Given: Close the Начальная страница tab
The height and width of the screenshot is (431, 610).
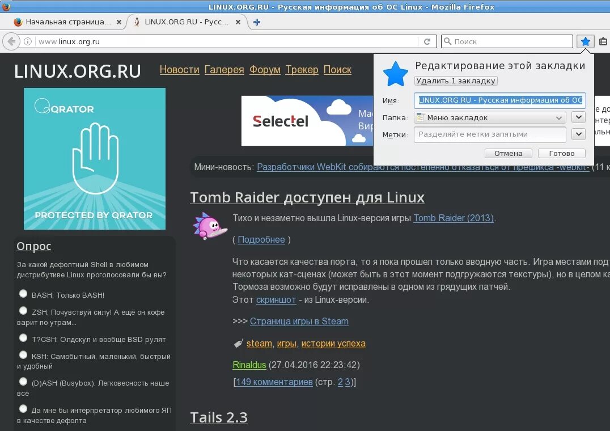Looking at the screenshot, I should click(x=119, y=22).
